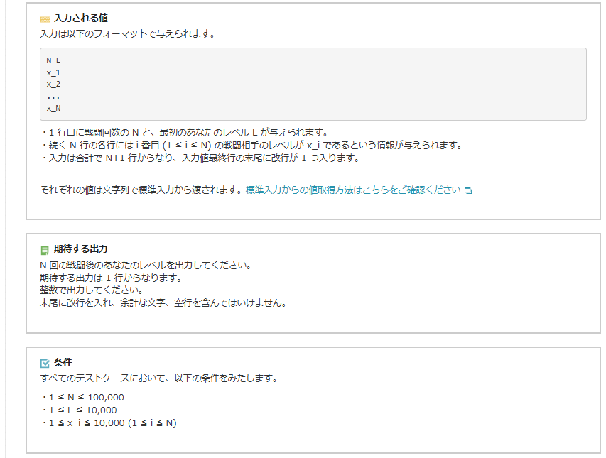The height and width of the screenshot is (458, 606).
Task: Click the 入力される値 section heading
Action: point(81,18)
